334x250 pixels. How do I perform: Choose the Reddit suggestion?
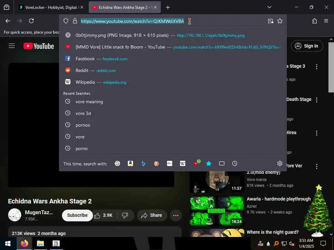(173, 70)
